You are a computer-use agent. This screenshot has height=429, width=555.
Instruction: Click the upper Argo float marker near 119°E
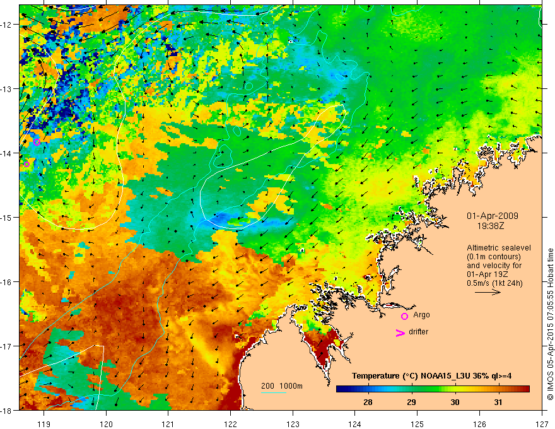pos(37,143)
